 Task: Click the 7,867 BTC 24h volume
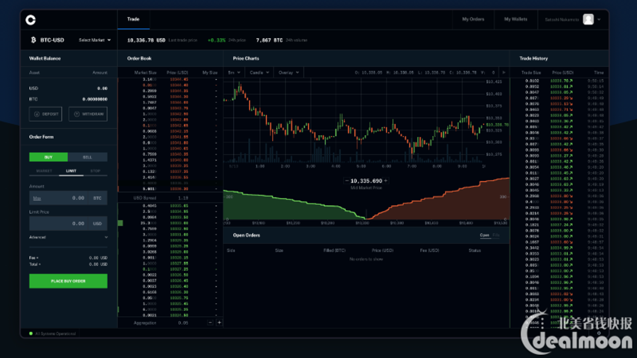[x=269, y=40]
